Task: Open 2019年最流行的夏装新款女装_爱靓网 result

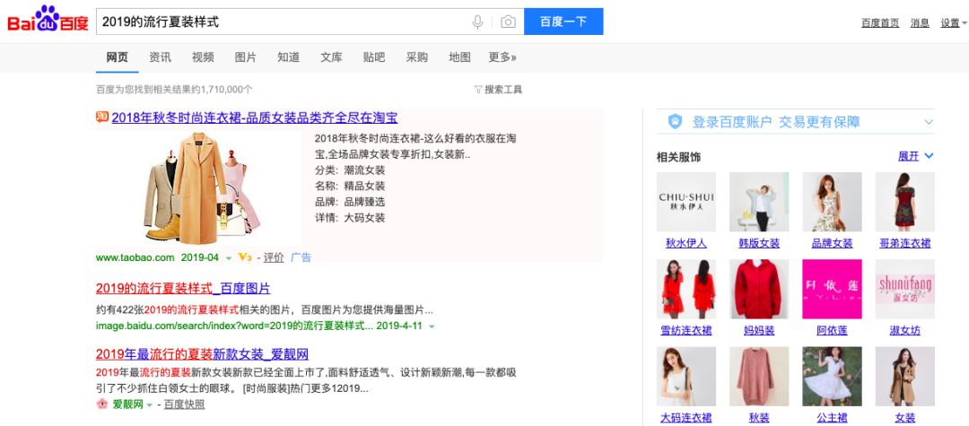Action: pos(202,354)
